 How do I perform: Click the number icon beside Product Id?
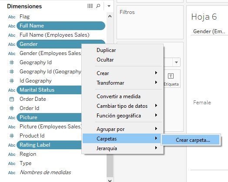pyautogui.click(x=12, y=136)
